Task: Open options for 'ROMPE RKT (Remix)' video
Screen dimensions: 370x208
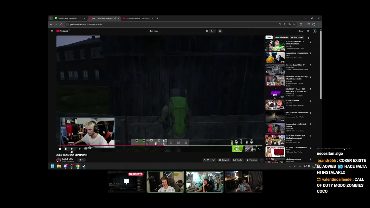Action: pos(310,89)
